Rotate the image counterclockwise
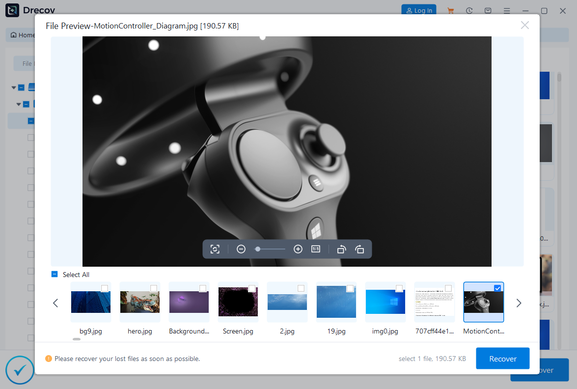Screen dimensions: 577x389 tap(341, 249)
